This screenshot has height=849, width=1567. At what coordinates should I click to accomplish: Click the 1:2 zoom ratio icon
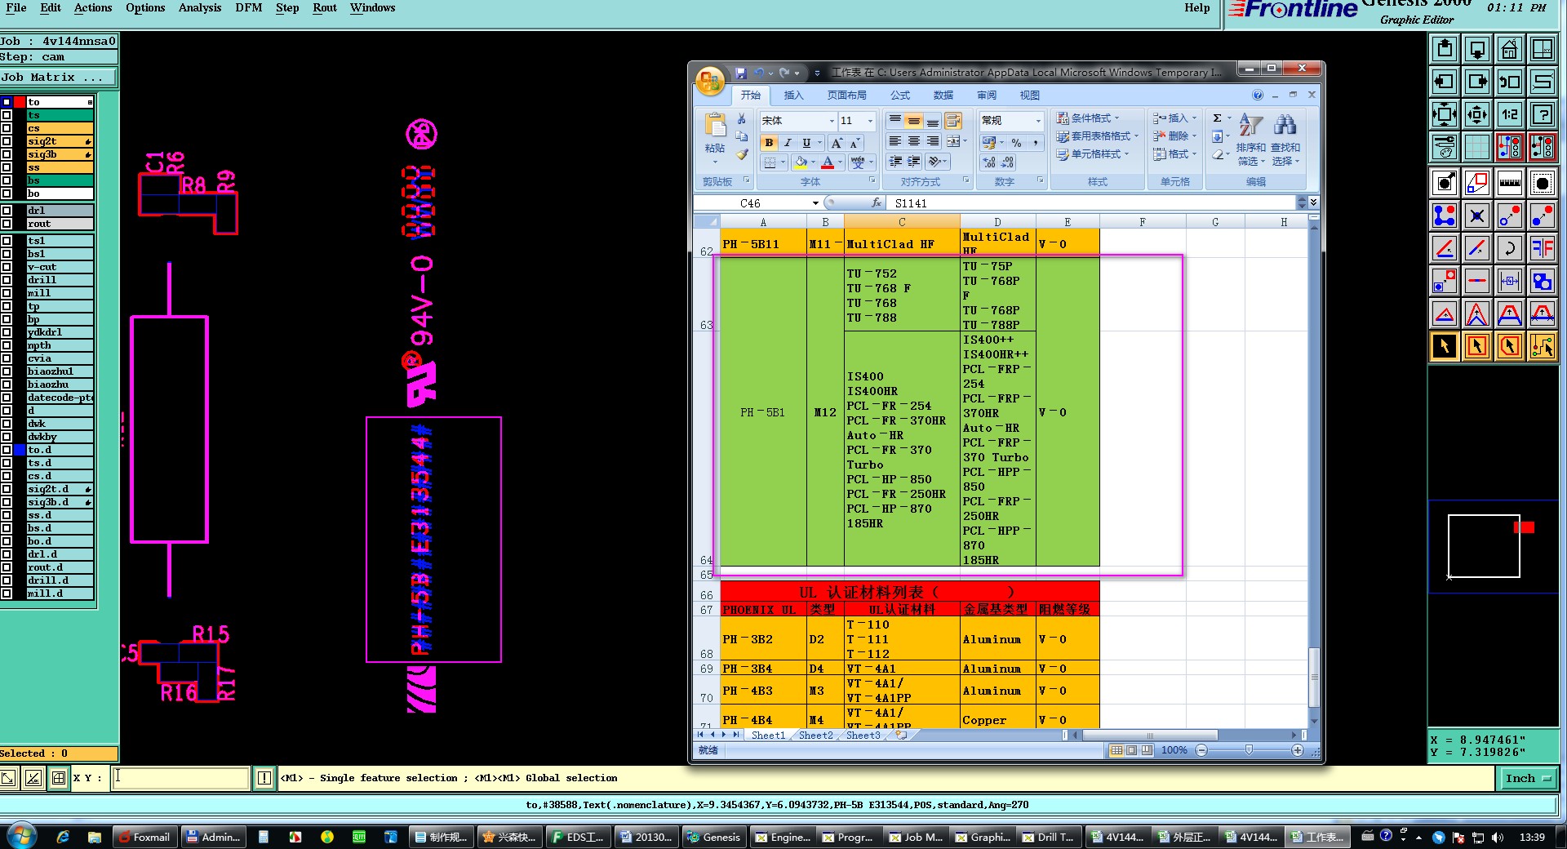coord(1509,114)
